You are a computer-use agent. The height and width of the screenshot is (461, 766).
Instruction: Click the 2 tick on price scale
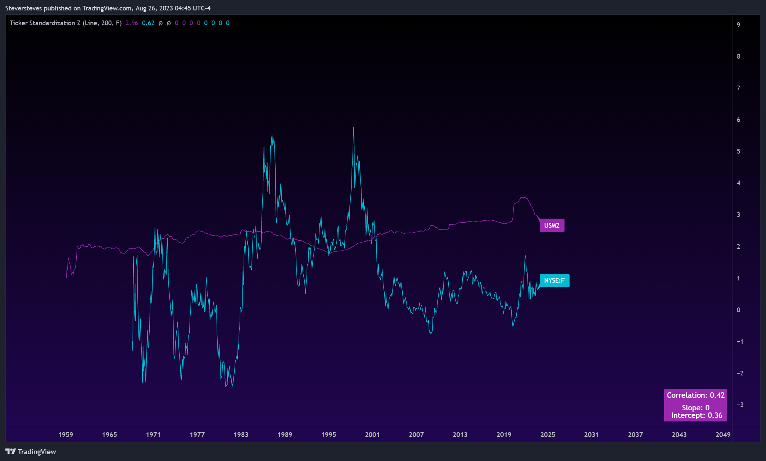739,247
